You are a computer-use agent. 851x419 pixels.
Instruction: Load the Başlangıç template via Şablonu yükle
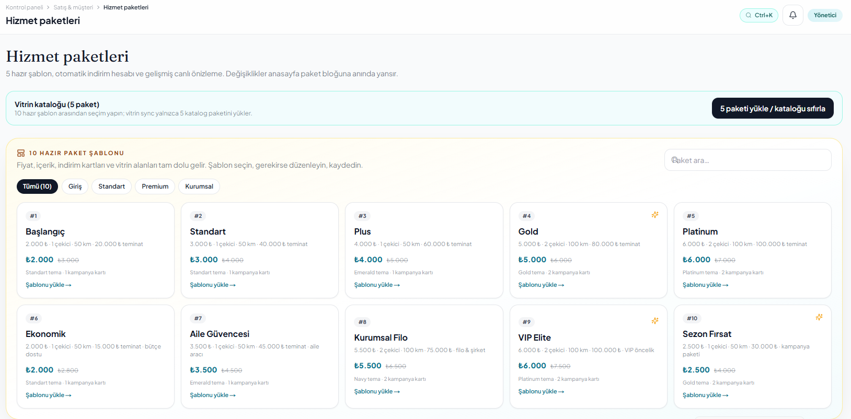point(49,285)
